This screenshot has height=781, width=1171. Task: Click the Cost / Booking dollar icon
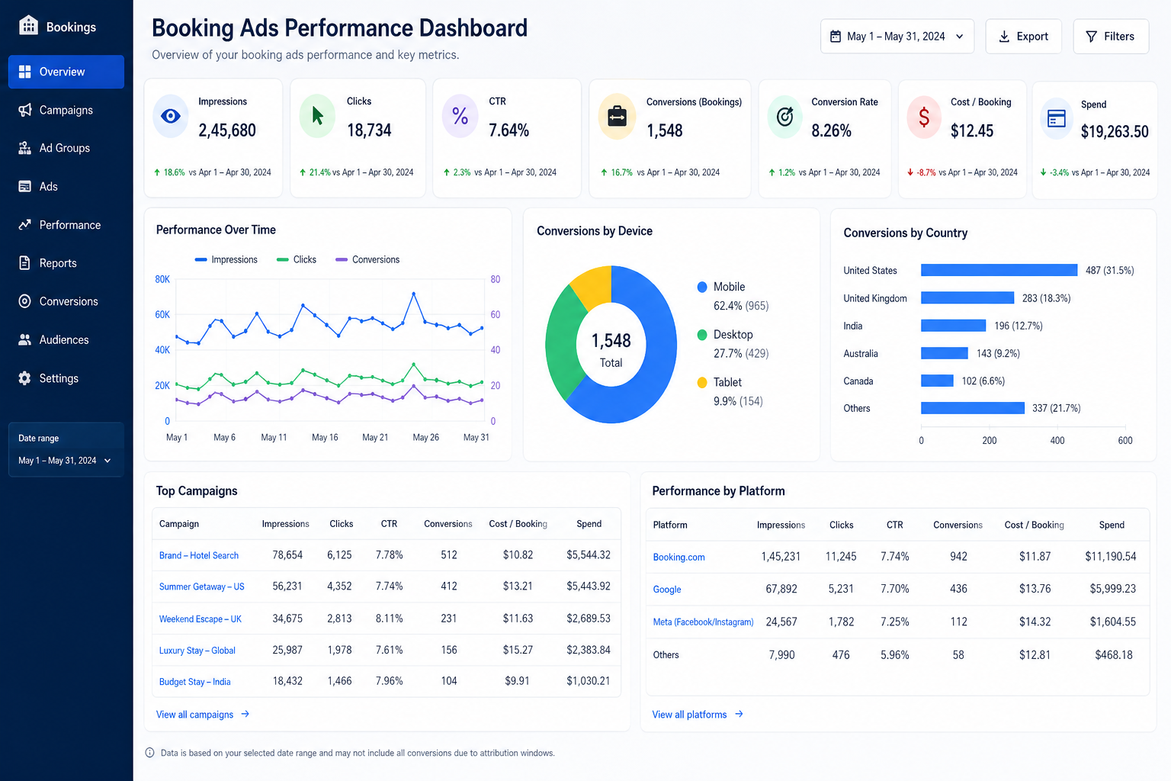[924, 117]
